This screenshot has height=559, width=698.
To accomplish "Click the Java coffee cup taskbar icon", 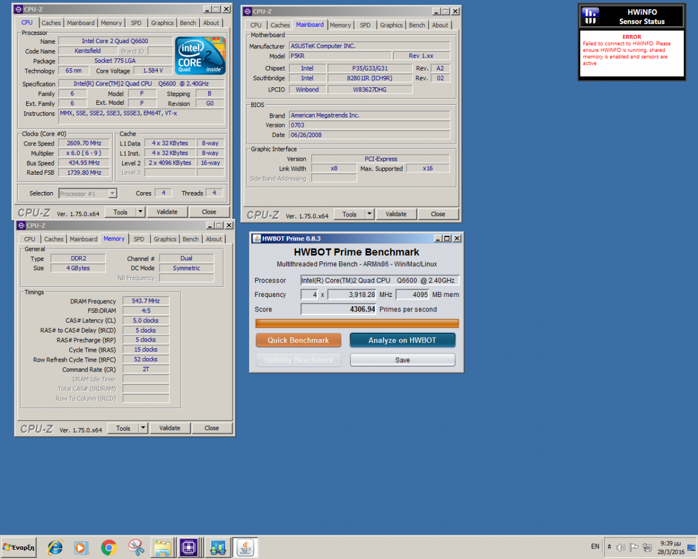I will [x=246, y=547].
